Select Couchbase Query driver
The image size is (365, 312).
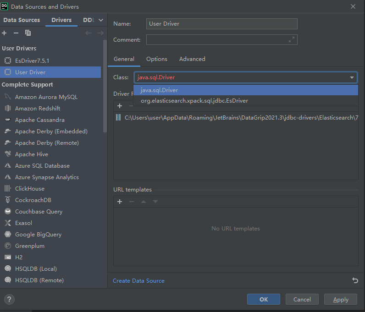click(x=50, y=212)
